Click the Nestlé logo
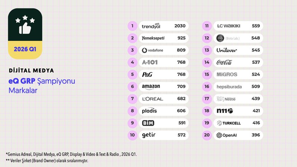This screenshot has height=167, width=297. click(226, 99)
